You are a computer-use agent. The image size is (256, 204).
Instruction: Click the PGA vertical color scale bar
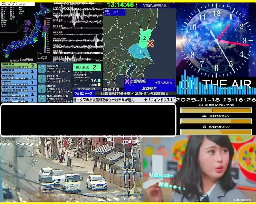45,36
